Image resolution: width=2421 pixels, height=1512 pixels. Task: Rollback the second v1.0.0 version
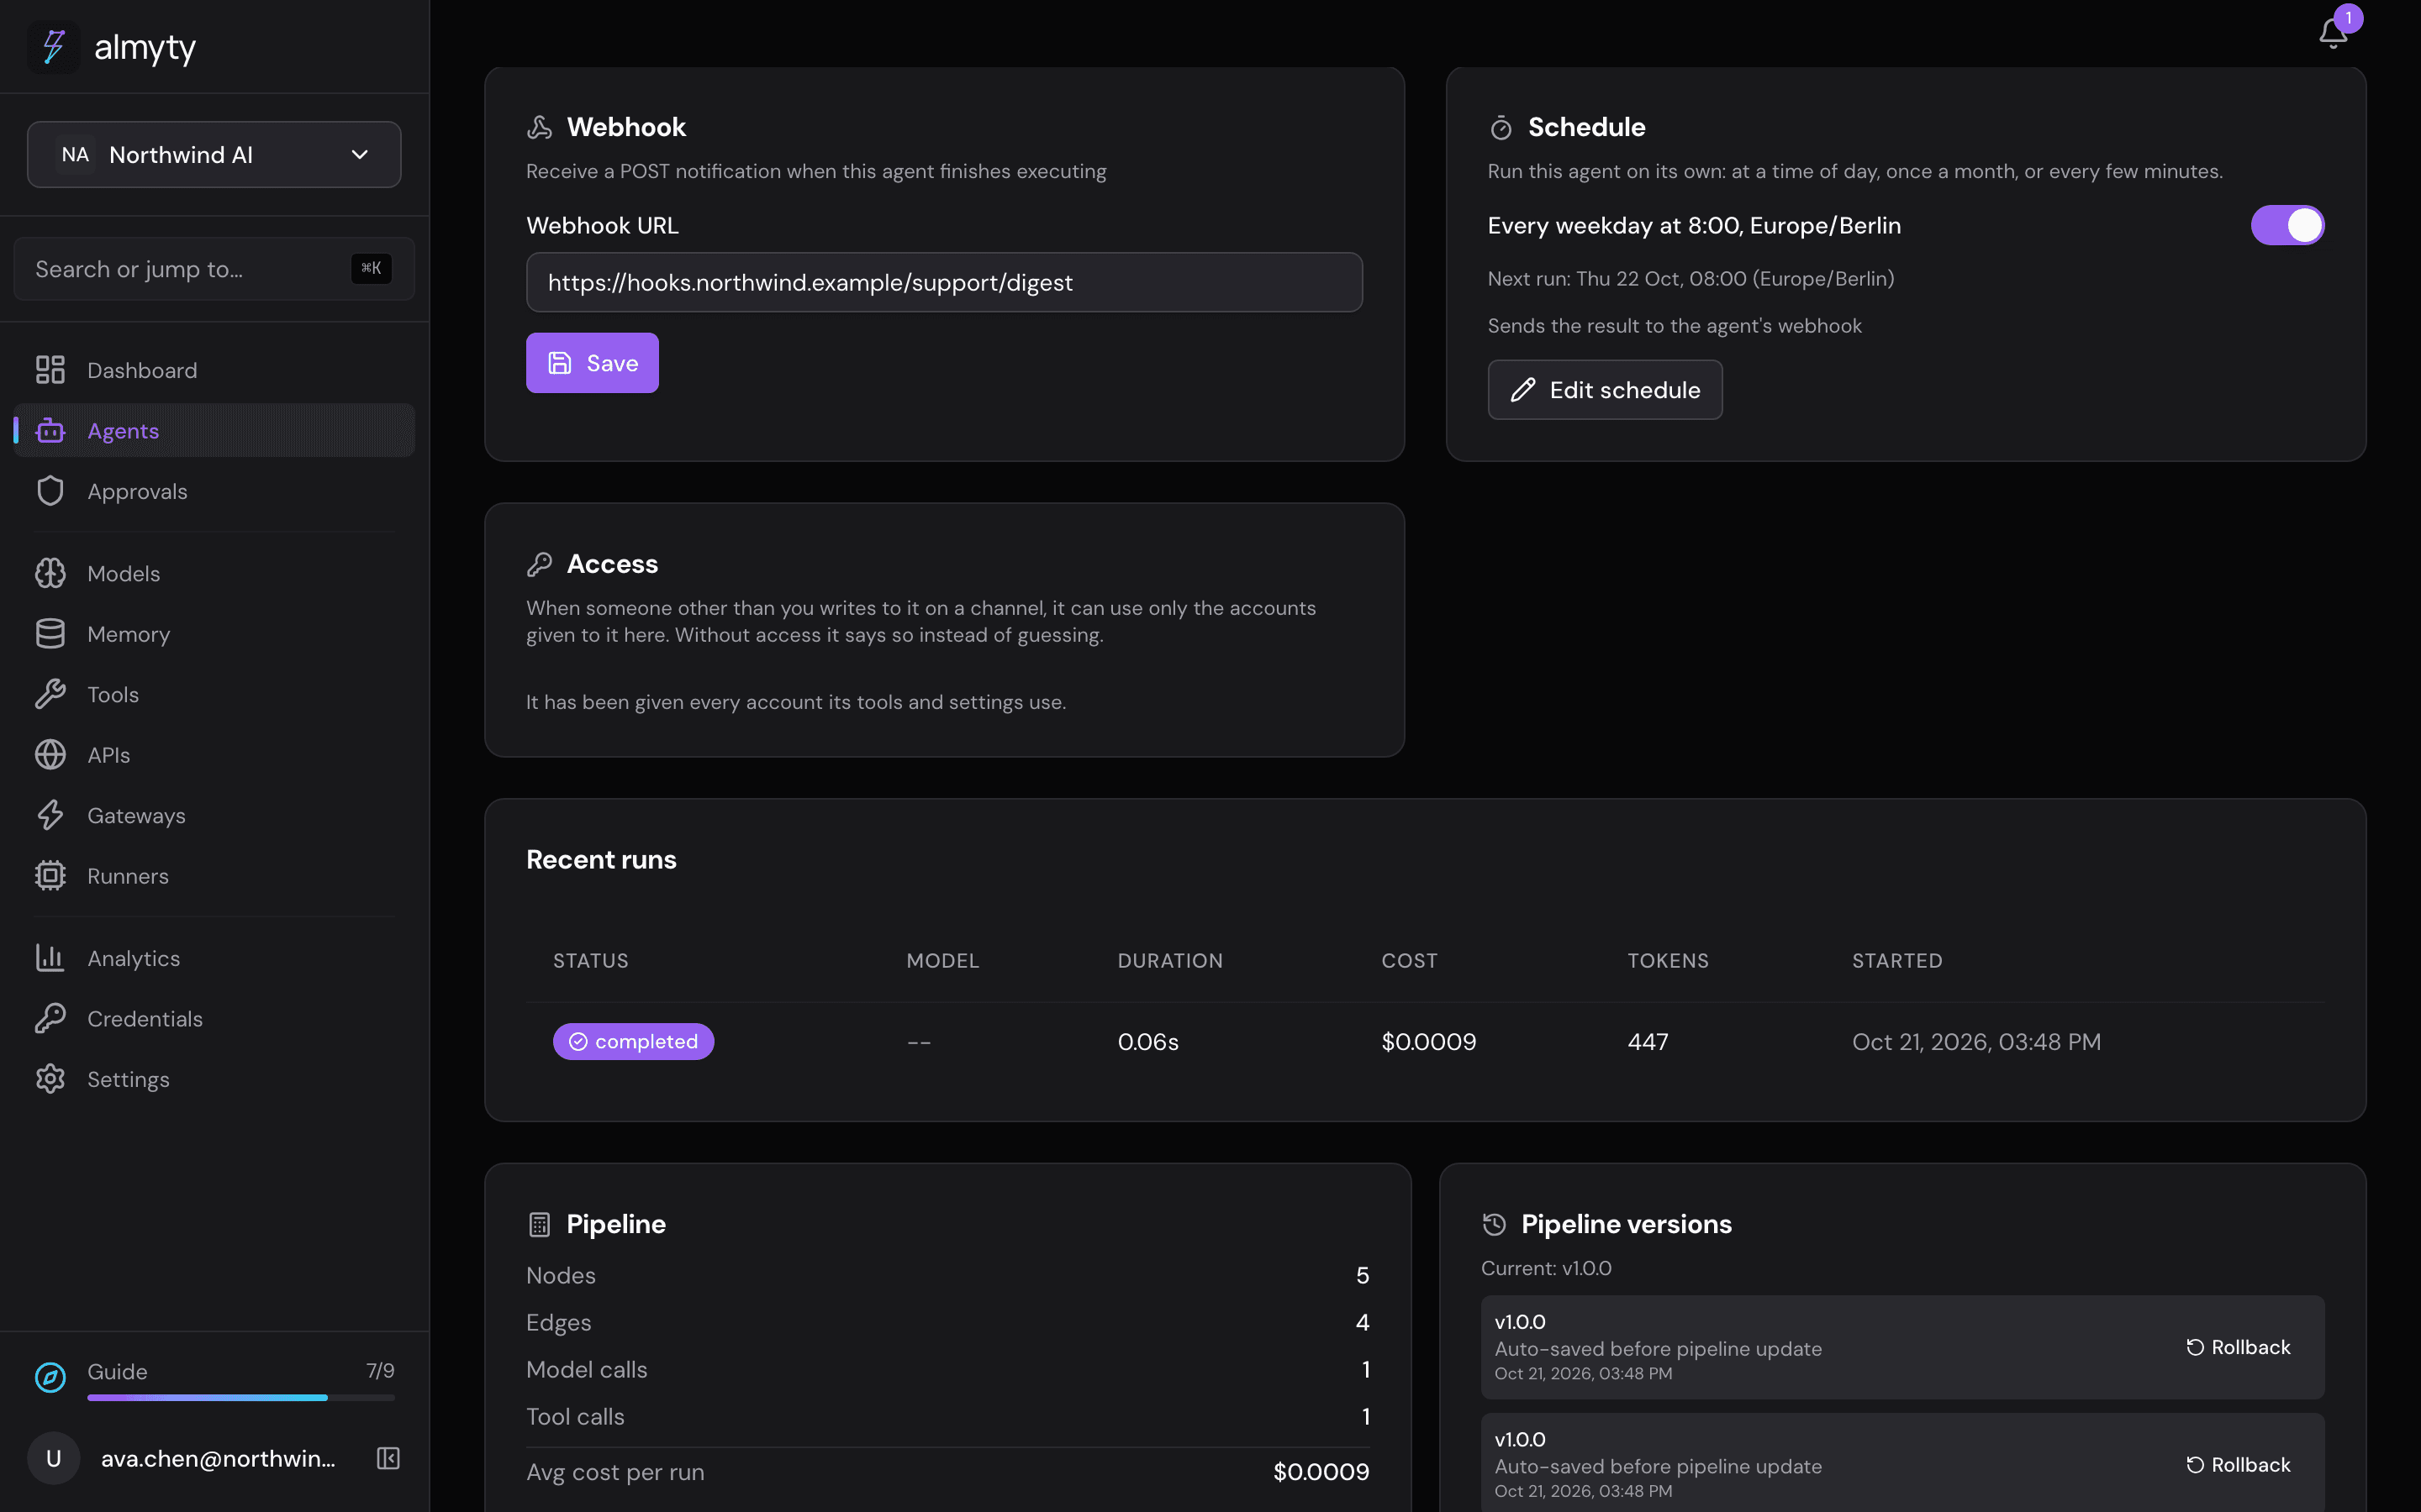(x=2238, y=1465)
